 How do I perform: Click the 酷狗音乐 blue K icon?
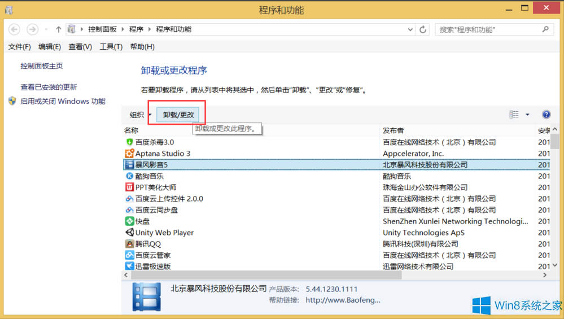tap(129, 176)
